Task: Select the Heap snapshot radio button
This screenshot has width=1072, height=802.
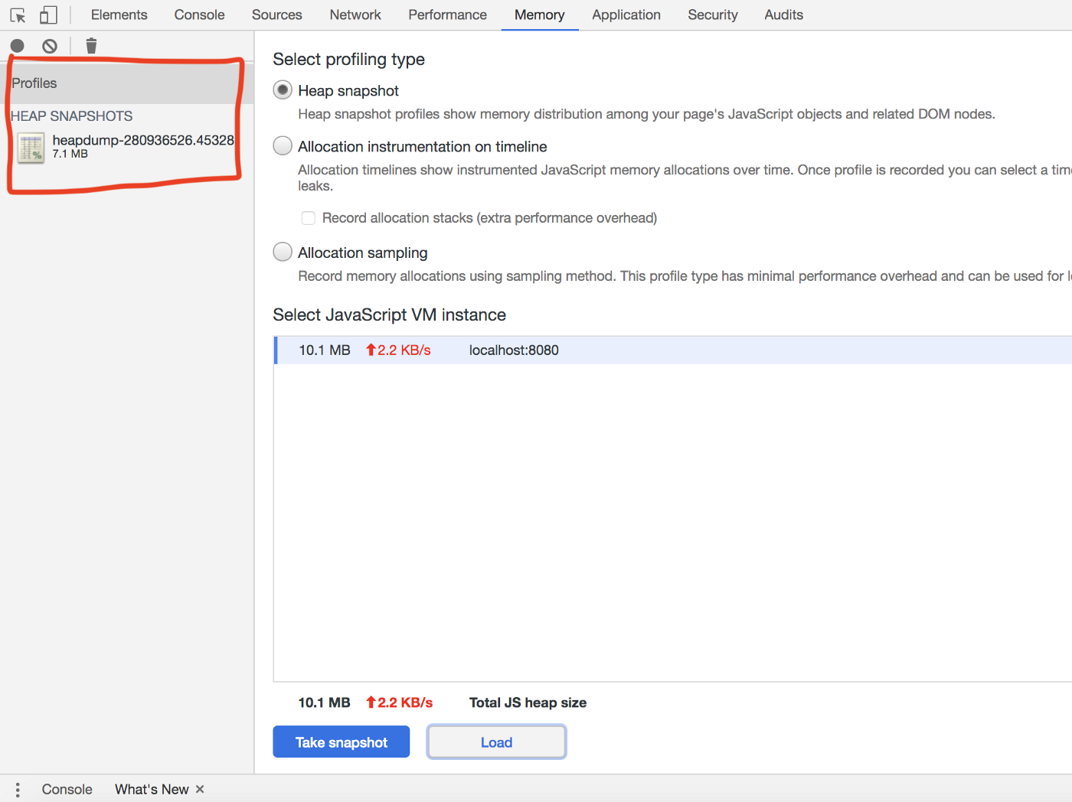Action: coord(283,90)
